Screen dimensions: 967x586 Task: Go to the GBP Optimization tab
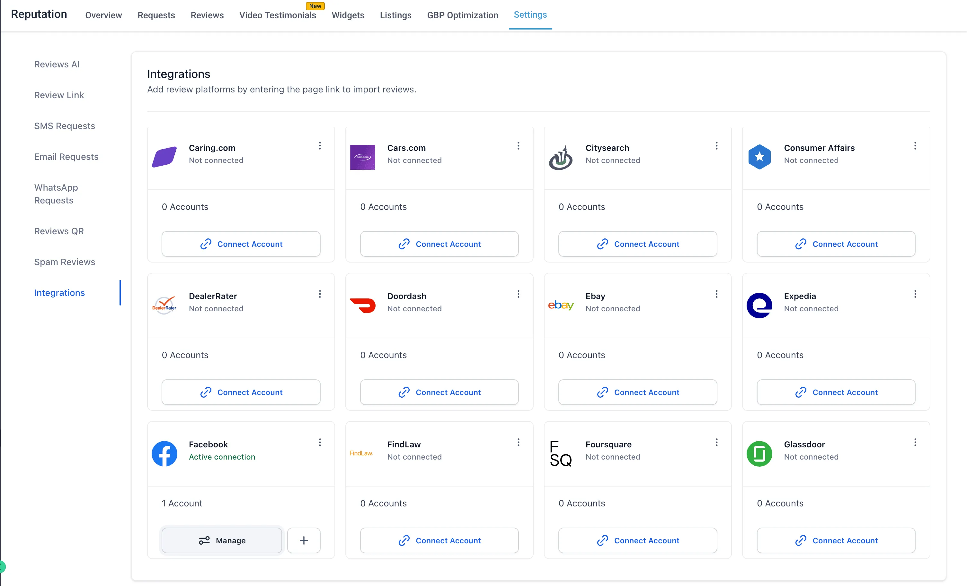pos(462,15)
